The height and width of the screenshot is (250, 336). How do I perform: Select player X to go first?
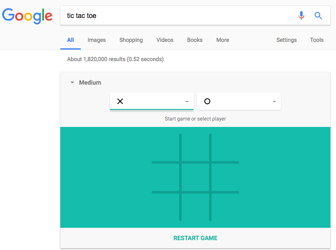[x=151, y=101]
